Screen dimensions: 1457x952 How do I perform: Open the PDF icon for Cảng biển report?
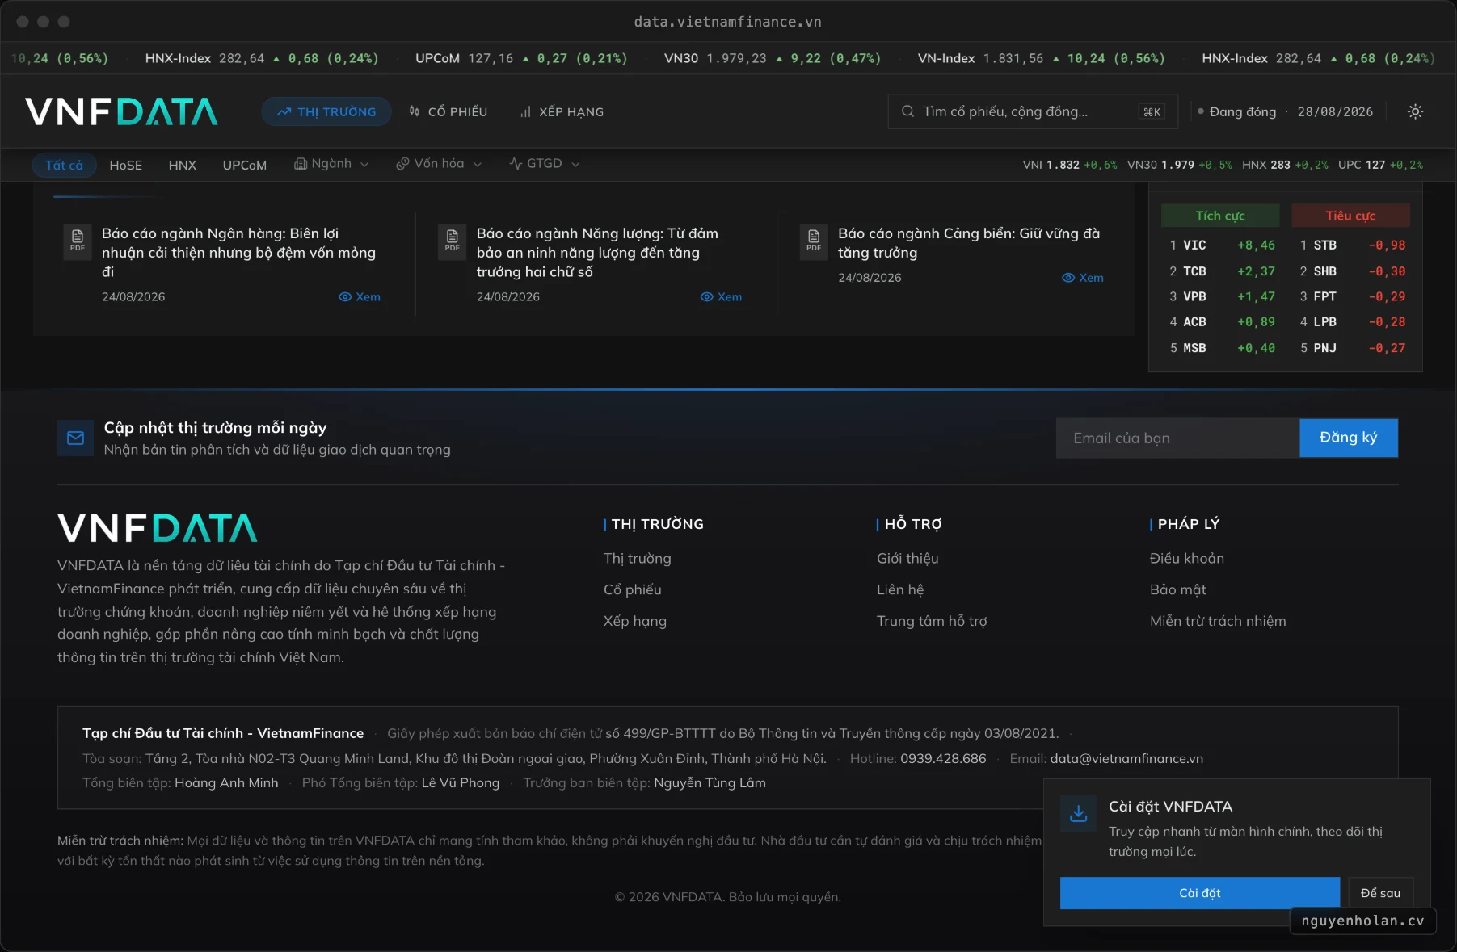(814, 241)
